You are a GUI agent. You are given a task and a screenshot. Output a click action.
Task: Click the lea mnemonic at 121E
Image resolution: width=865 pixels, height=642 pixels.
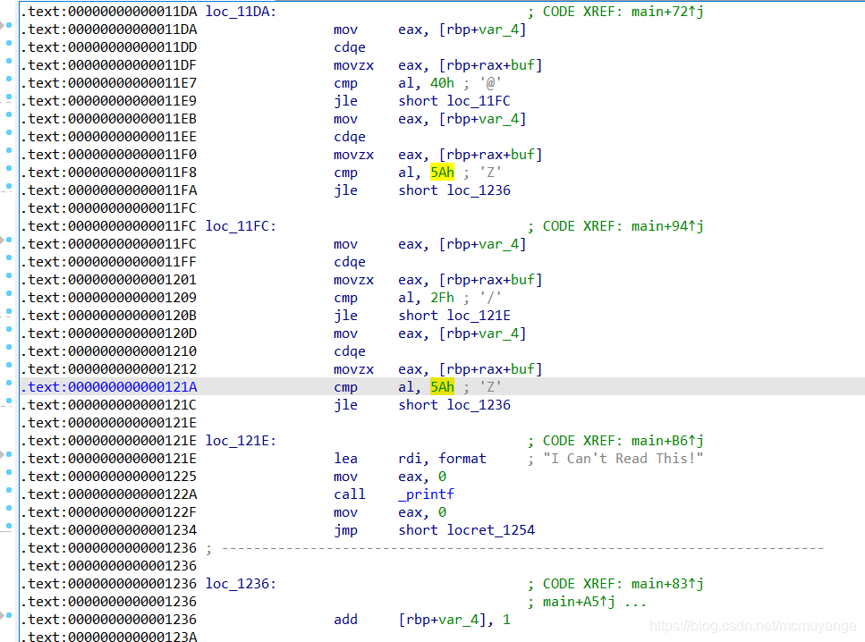click(346, 459)
